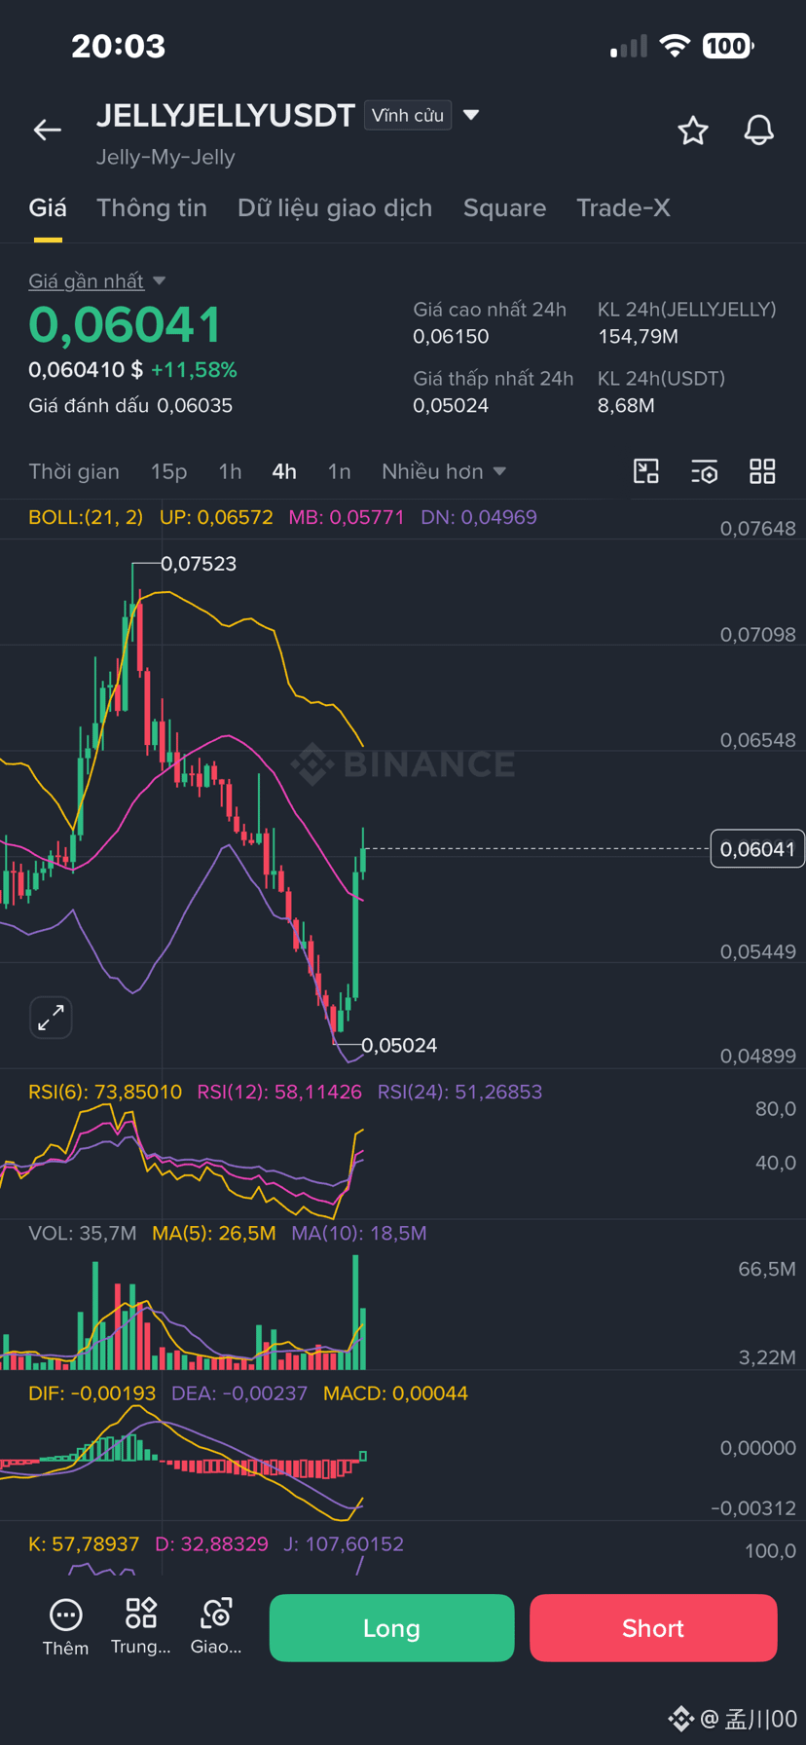Tap the DIF: -0,00193 MACD label
806x1745 pixels.
click(92, 1393)
